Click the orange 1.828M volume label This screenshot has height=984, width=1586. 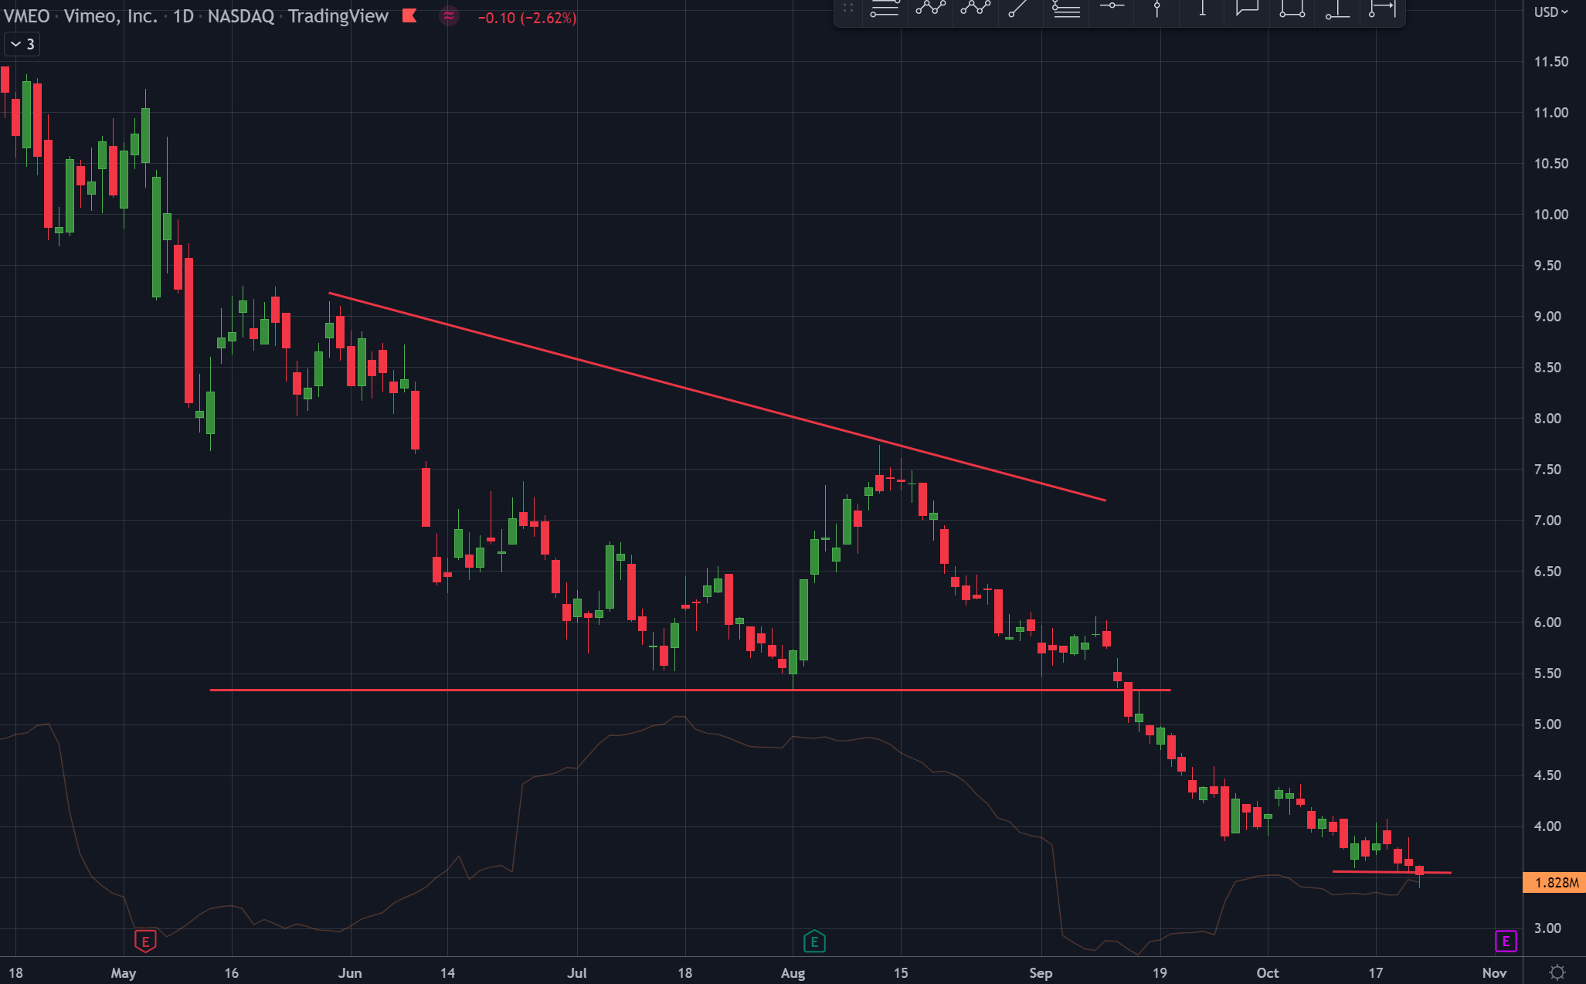pos(1554,882)
